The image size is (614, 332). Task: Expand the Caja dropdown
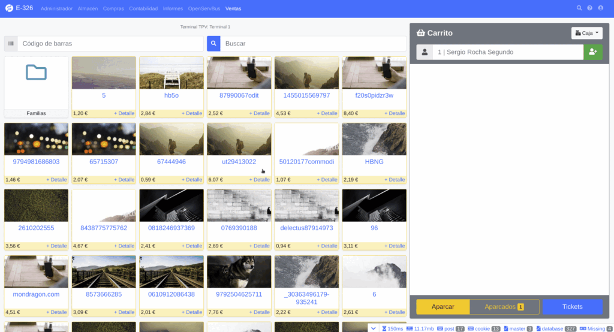tap(586, 33)
